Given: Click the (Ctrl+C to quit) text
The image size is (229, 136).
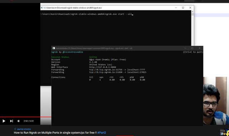Looking at the screenshot, I should tap(193, 52).
